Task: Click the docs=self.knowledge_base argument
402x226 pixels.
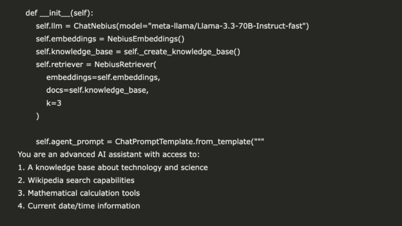Action: coord(97,90)
